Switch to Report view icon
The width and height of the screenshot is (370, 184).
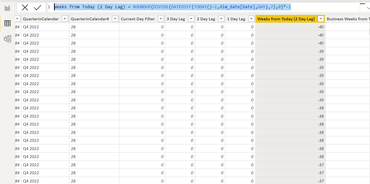tap(7, 8)
